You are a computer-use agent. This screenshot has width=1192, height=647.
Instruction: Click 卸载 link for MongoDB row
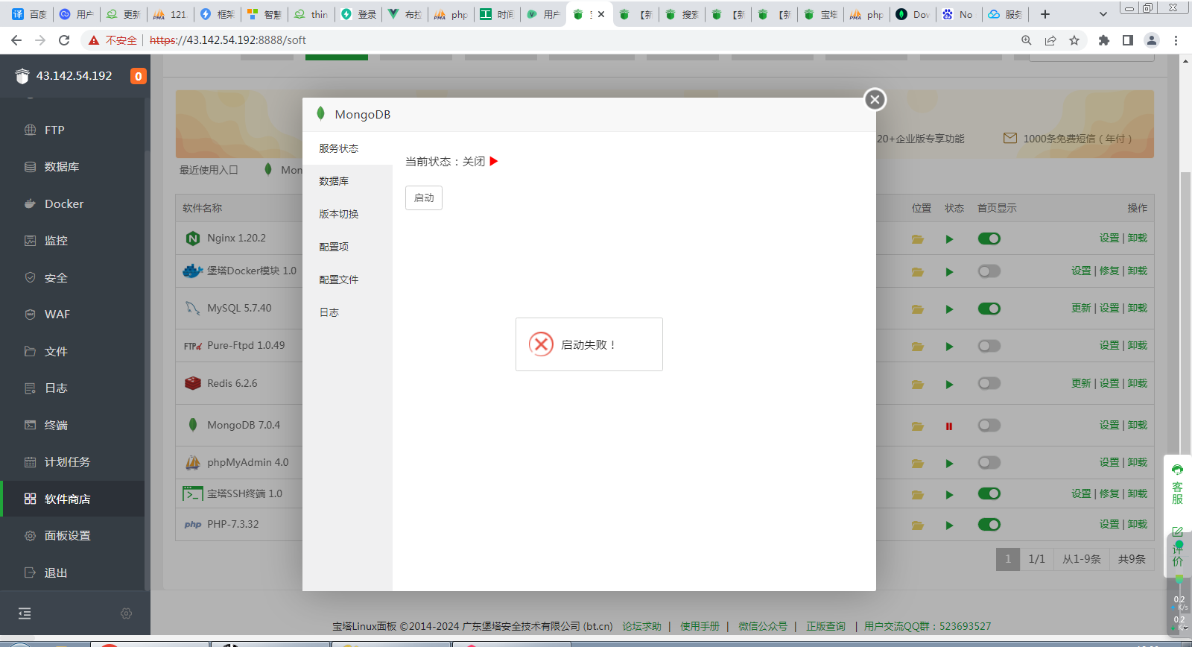pyautogui.click(x=1138, y=425)
